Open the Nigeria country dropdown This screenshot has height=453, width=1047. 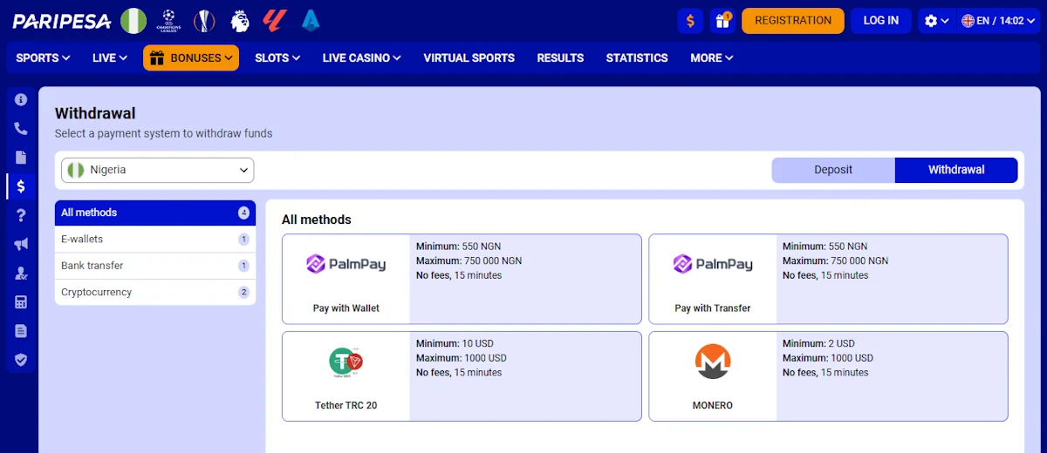coord(158,171)
